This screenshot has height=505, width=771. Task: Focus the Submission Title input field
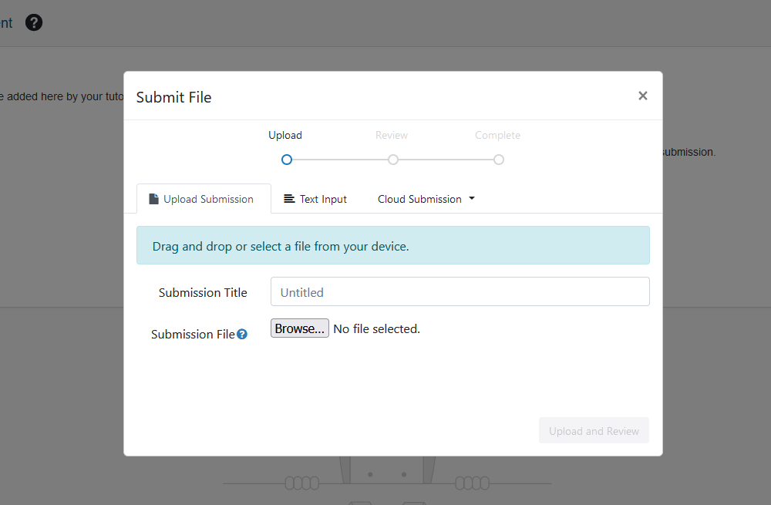pos(460,292)
